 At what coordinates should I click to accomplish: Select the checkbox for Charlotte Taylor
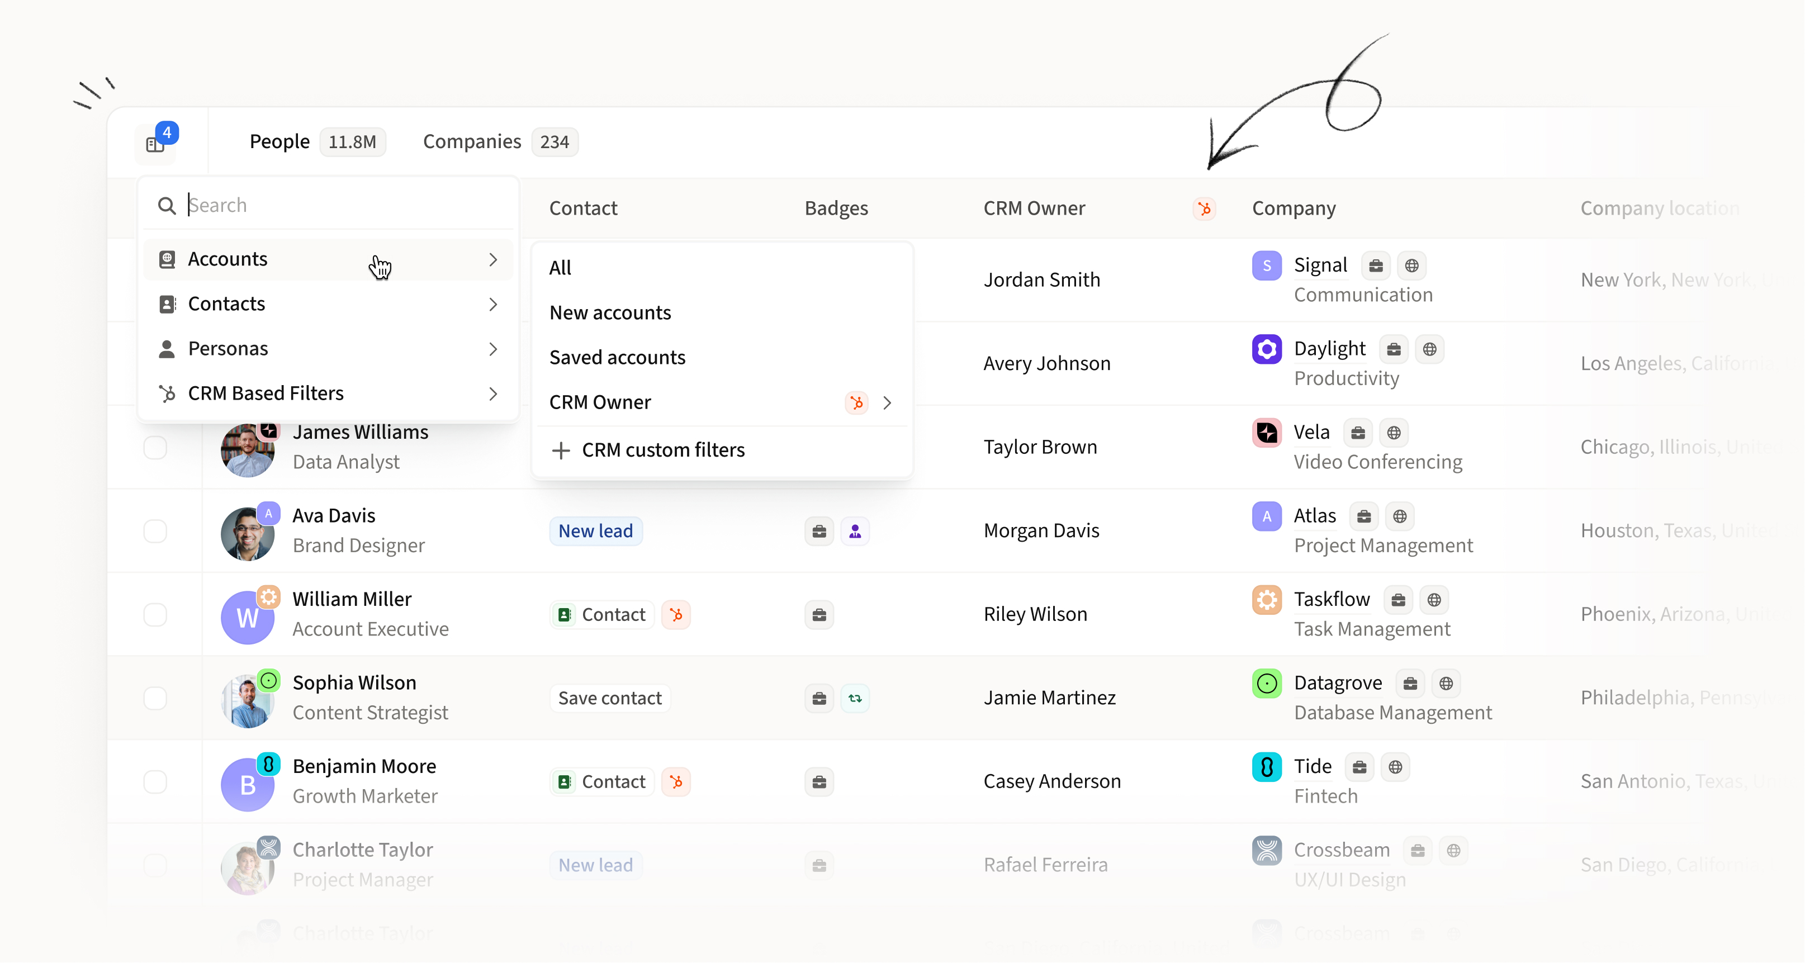[x=155, y=866]
